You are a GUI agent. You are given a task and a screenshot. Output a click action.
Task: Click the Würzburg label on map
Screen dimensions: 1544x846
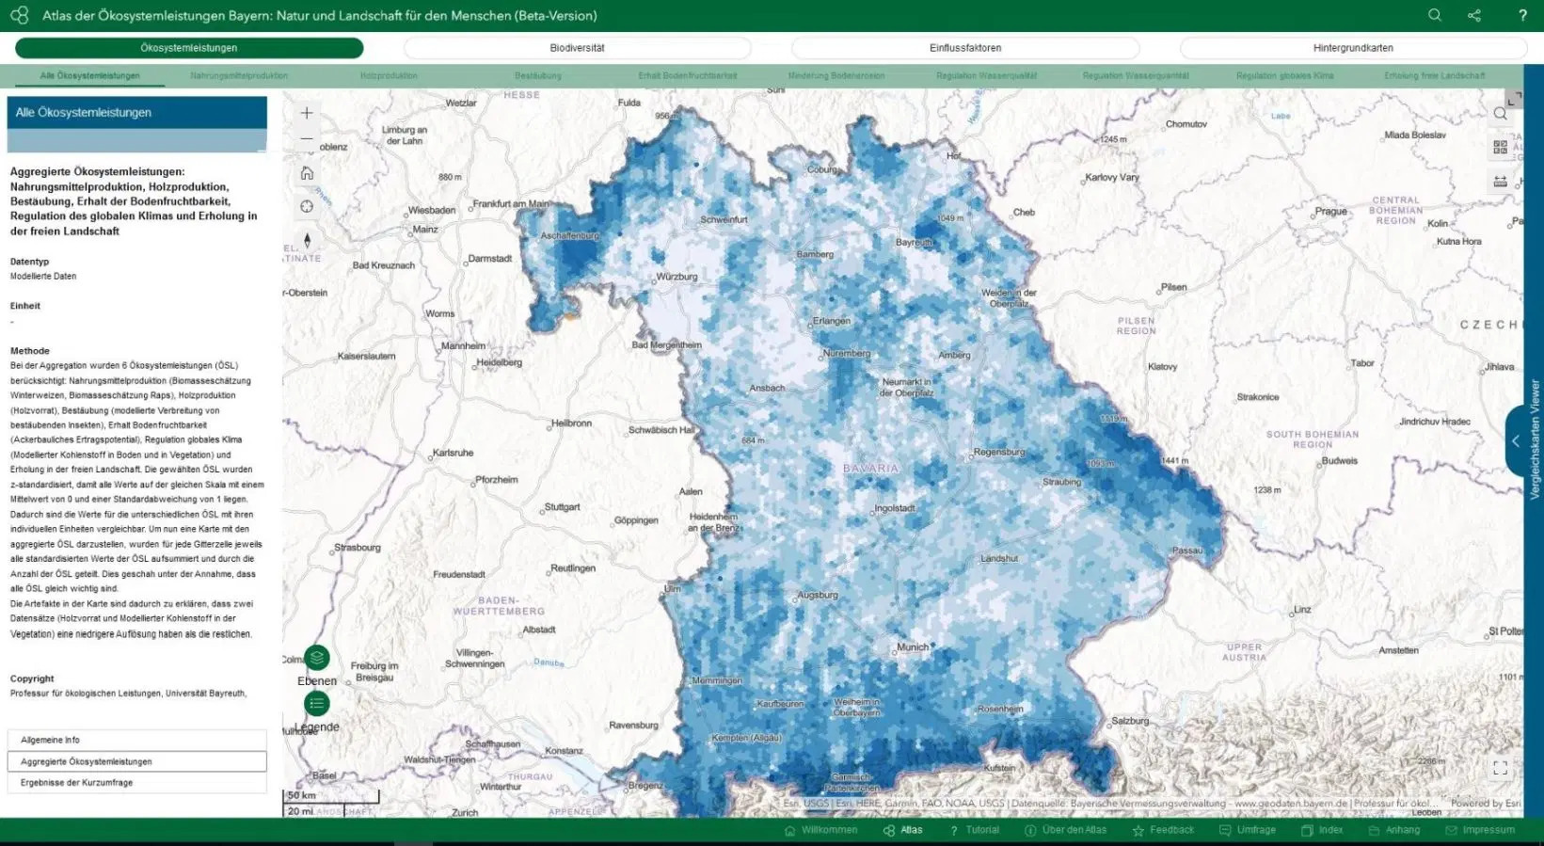[676, 277]
